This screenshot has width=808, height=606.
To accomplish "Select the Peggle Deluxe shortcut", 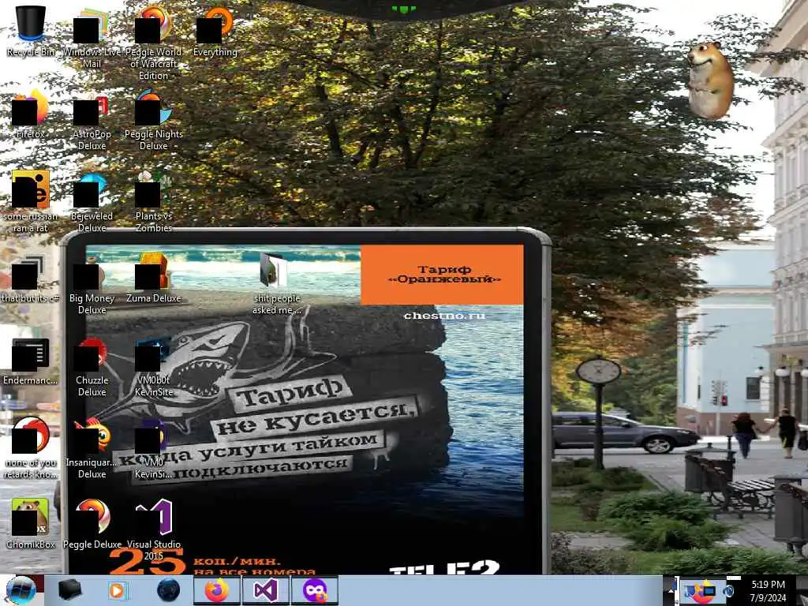I will pyautogui.click(x=92, y=524).
